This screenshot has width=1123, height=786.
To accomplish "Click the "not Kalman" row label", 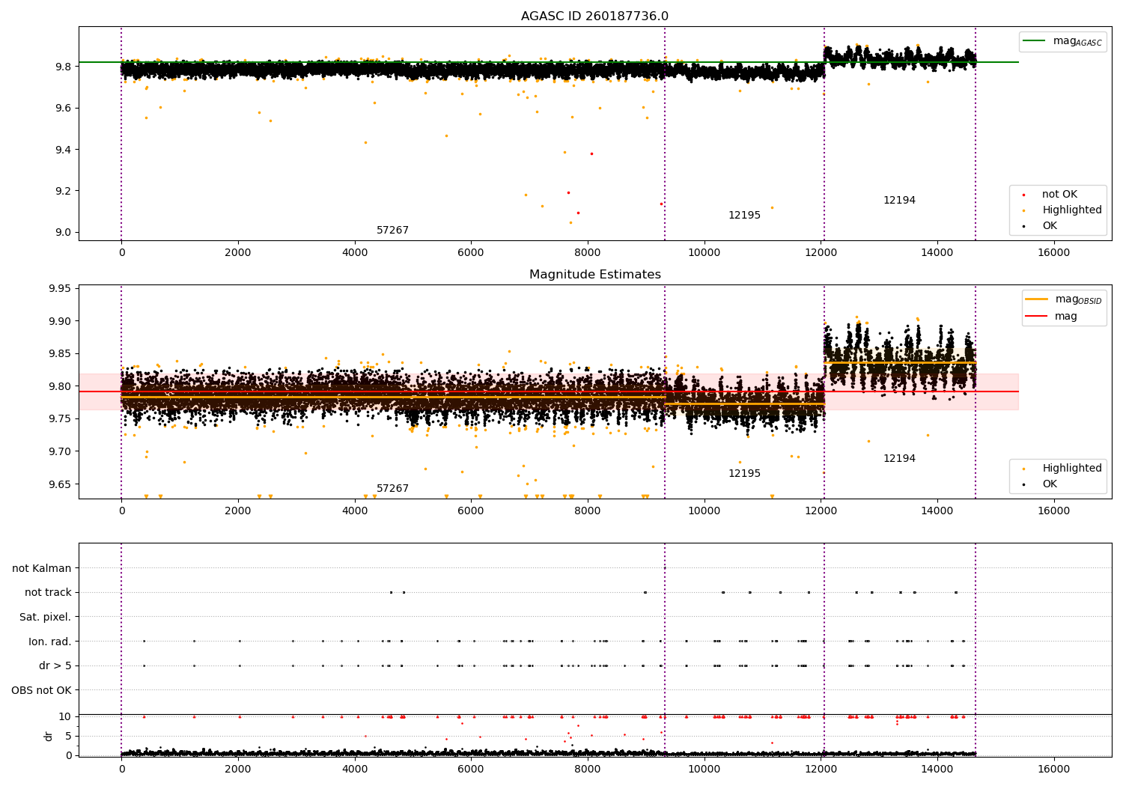I will (x=42, y=569).
